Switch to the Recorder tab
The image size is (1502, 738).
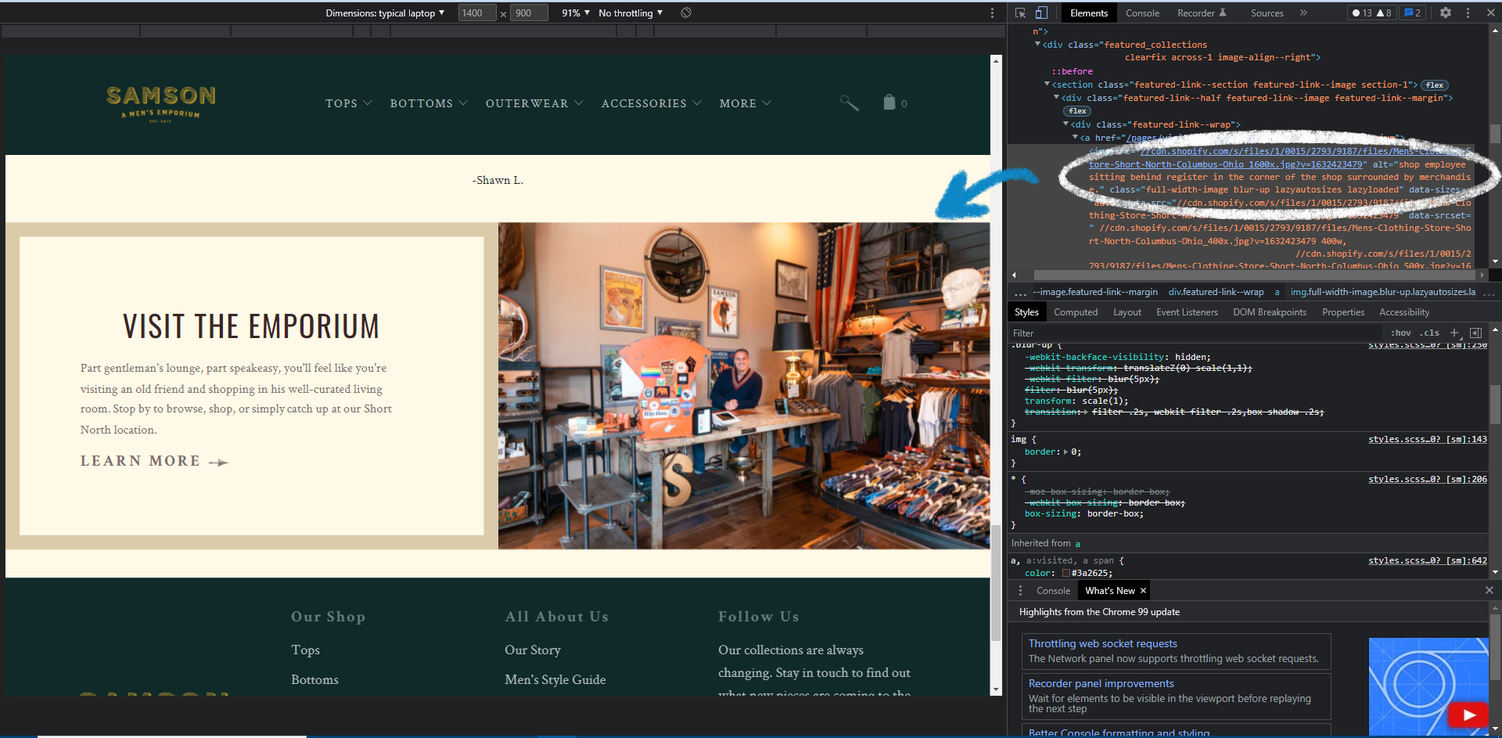(1202, 13)
